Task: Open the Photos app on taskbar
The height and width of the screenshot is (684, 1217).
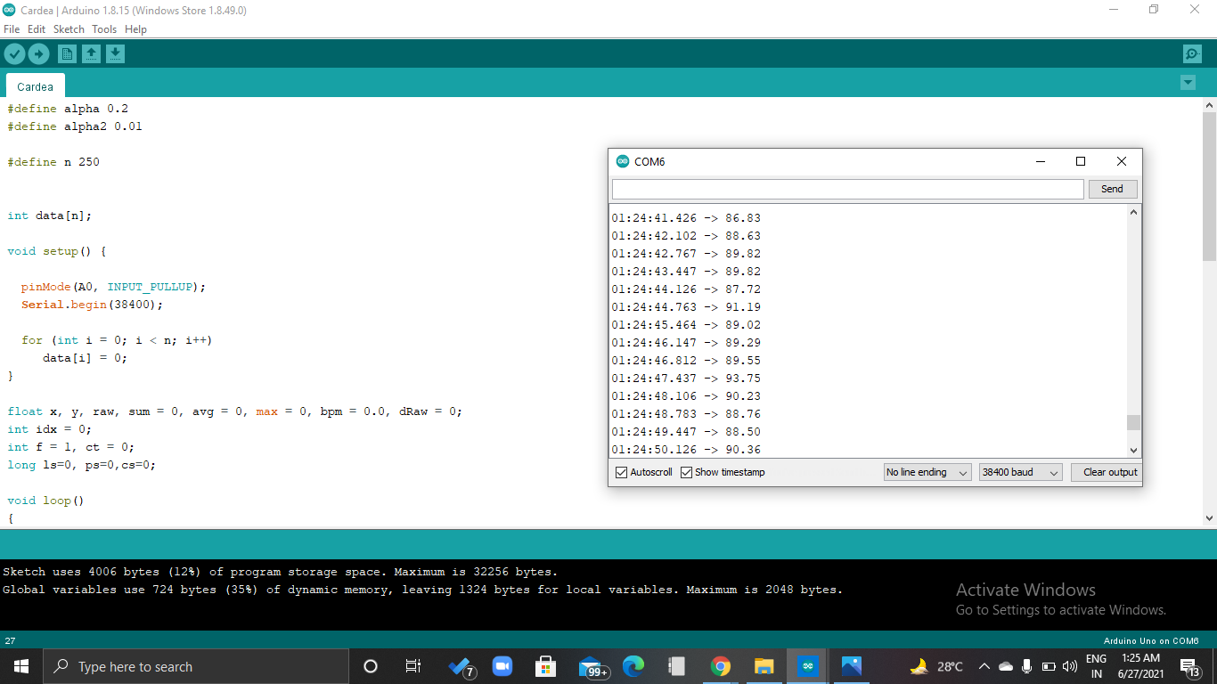Action: click(852, 666)
